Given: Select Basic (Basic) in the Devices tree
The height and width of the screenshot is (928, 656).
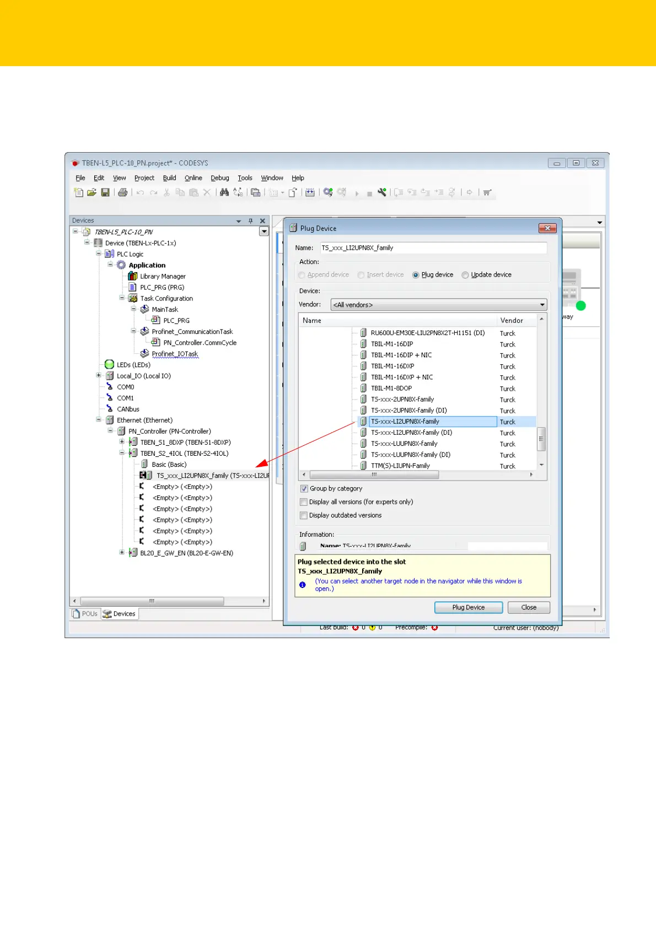Looking at the screenshot, I should tap(169, 465).
